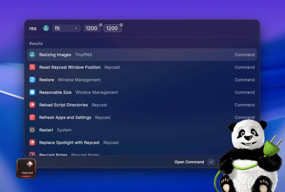The width and height of the screenshot is (285, 192).
Task: Click the first 1200 width field
Action: pyautogui.click(x=91, y=28)
